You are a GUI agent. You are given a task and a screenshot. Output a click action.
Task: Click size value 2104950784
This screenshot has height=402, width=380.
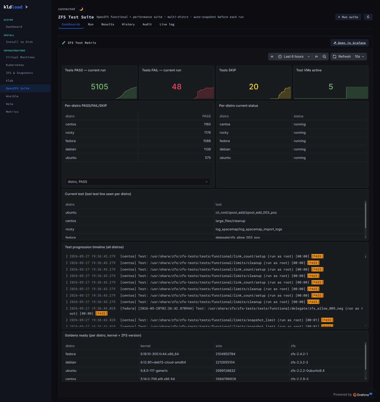pyautogui.click(x=226, y=354)
